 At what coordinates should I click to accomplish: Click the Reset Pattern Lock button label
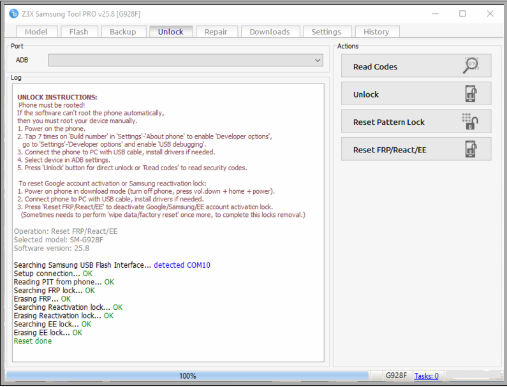click(x=388, y=122)
